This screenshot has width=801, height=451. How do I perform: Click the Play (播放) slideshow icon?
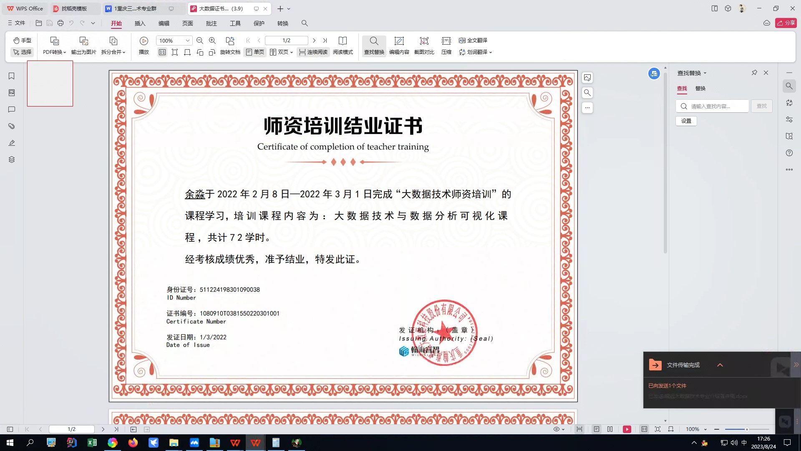[144, 41]
